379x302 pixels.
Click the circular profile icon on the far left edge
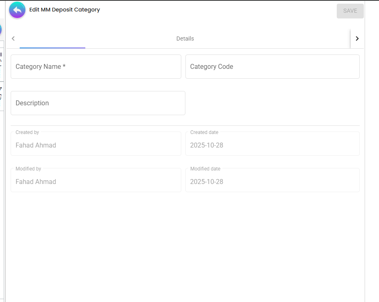(1, 29)
